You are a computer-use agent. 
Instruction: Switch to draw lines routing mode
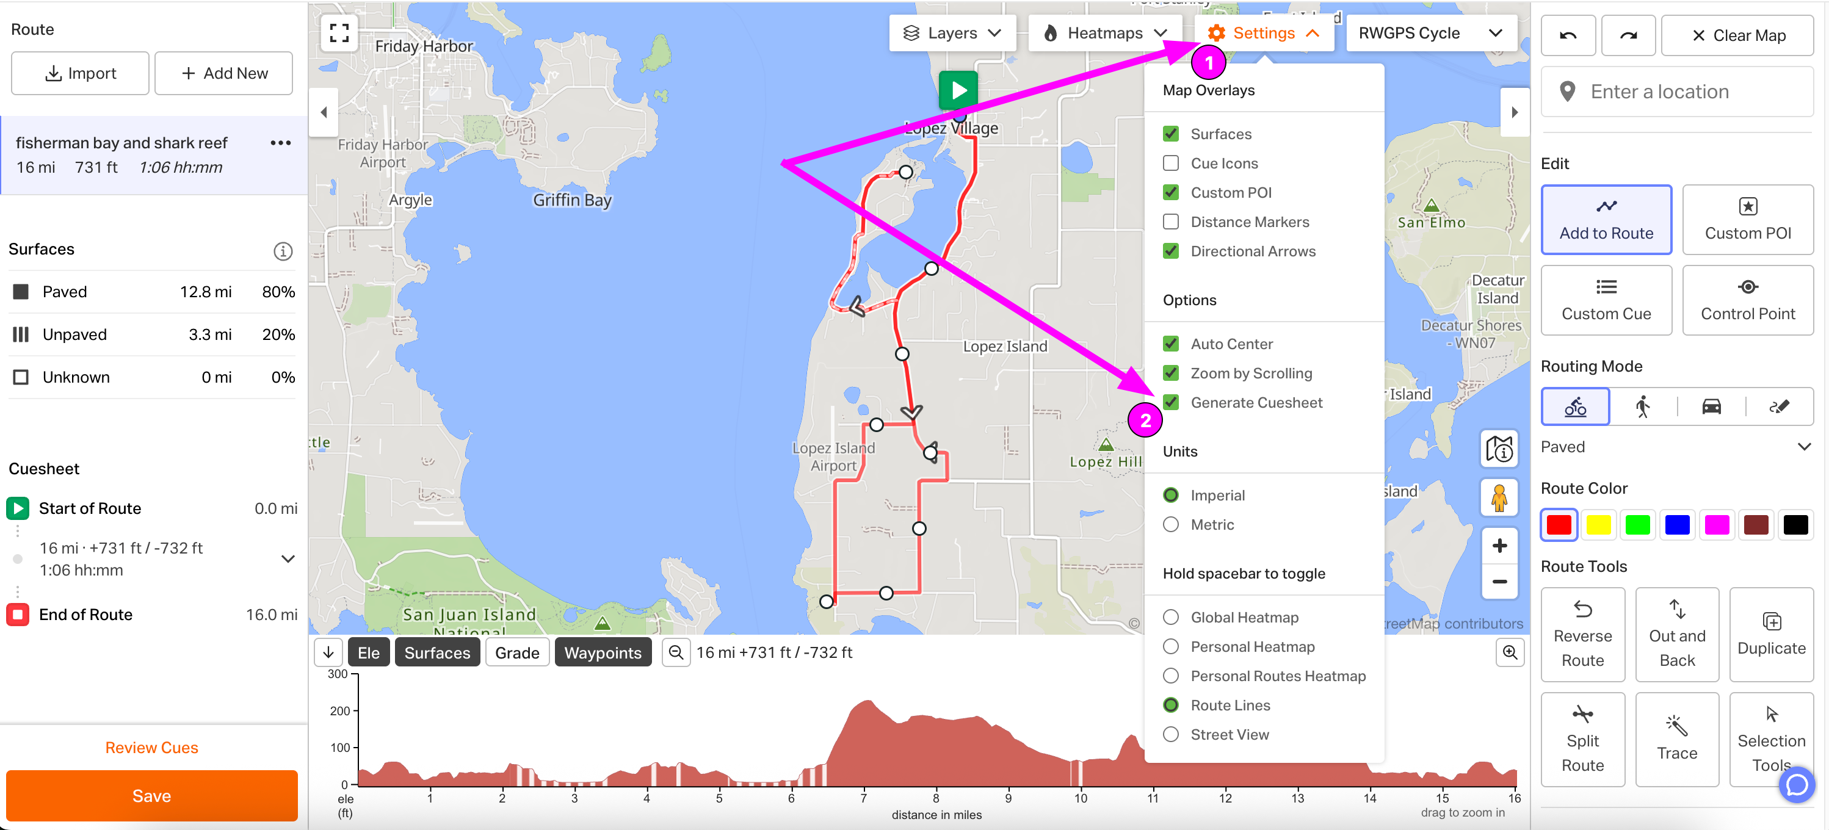(x=1780, y=406)
